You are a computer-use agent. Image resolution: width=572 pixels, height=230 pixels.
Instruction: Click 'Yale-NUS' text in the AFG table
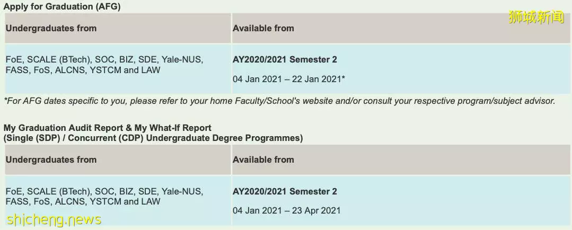182,60
